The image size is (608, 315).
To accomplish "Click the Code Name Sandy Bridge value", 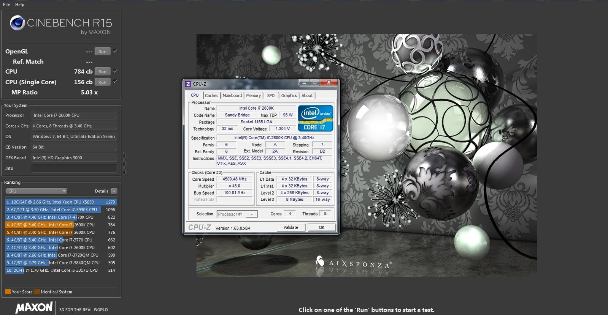I will coord(237,115).
